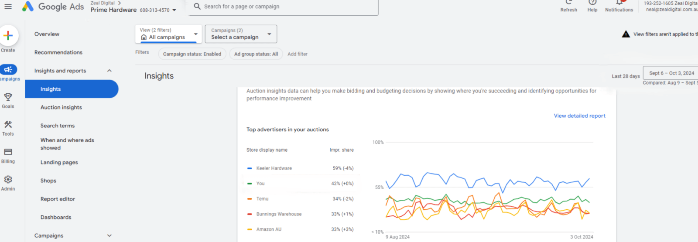
Task: Click the Bunnings Warehouse advertiser name
Action: 279,214
